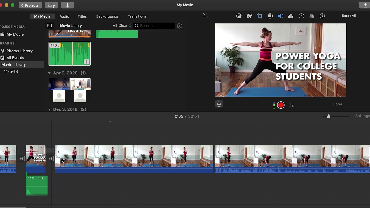The width and height of the screenshot is (370, 208).
Task: Open voiceover options sliders icon
Action: [x=291, y=105]
